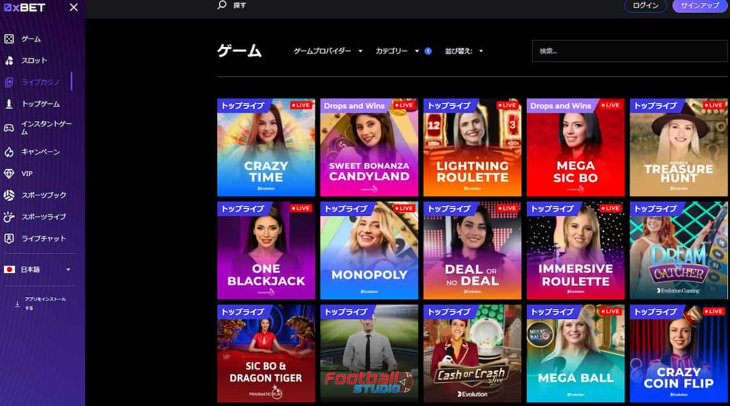730x406 pixels.
Task: Open the Crazy Time game thumbnail
Action: tap(266, 147)
